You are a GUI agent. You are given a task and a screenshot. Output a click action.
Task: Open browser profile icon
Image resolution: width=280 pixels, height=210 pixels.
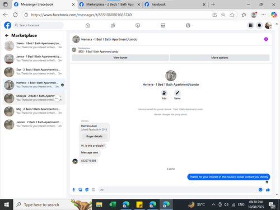pos(254,15)
